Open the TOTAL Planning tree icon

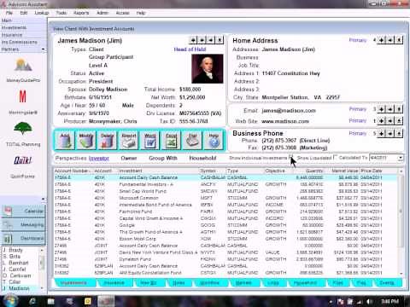[x=23, y=129]
